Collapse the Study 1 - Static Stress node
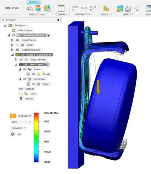The height and width of the screenshot is (174, 151). point(12,55)
